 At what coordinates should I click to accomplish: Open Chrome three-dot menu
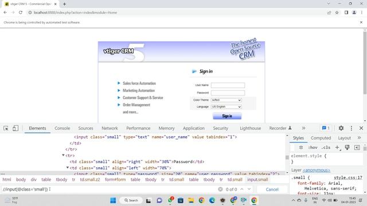[x=362, y=13]
